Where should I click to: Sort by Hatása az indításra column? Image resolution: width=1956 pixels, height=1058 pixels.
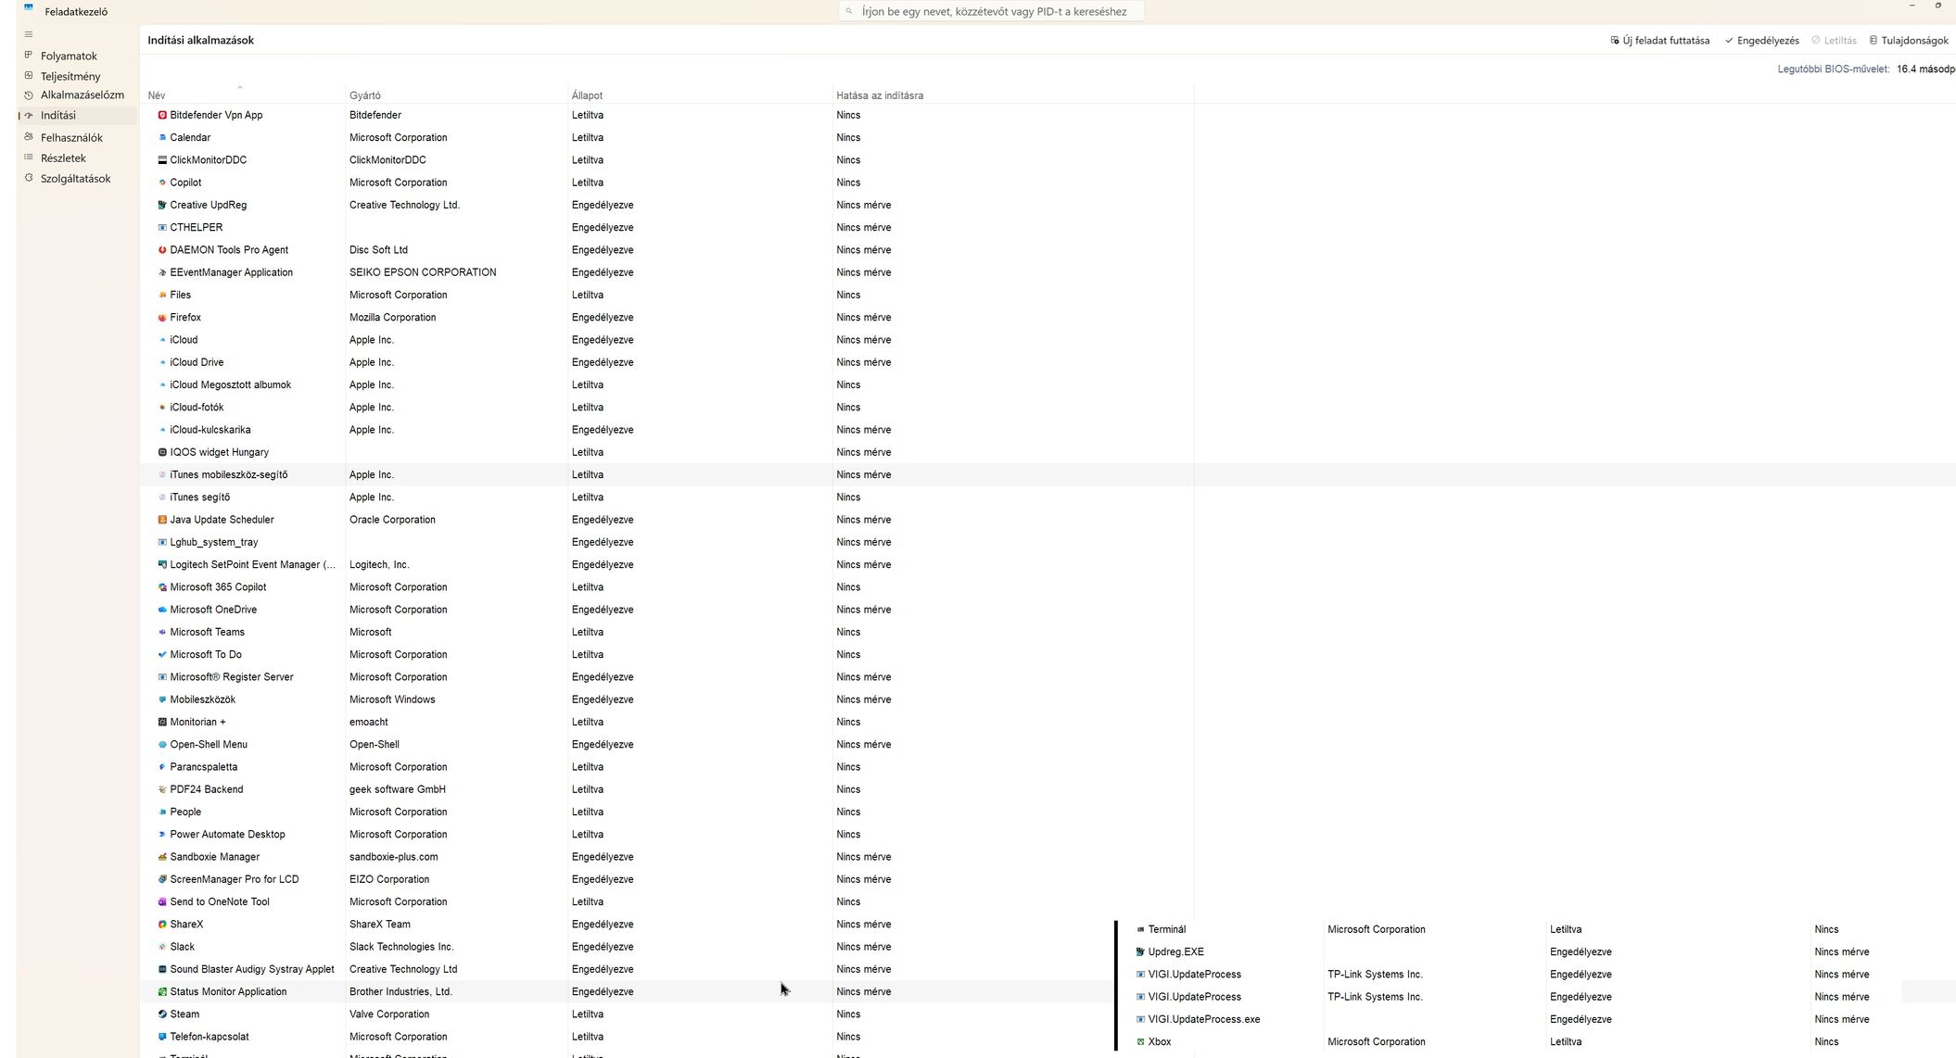pyautogui.click(x=879, y=95)
